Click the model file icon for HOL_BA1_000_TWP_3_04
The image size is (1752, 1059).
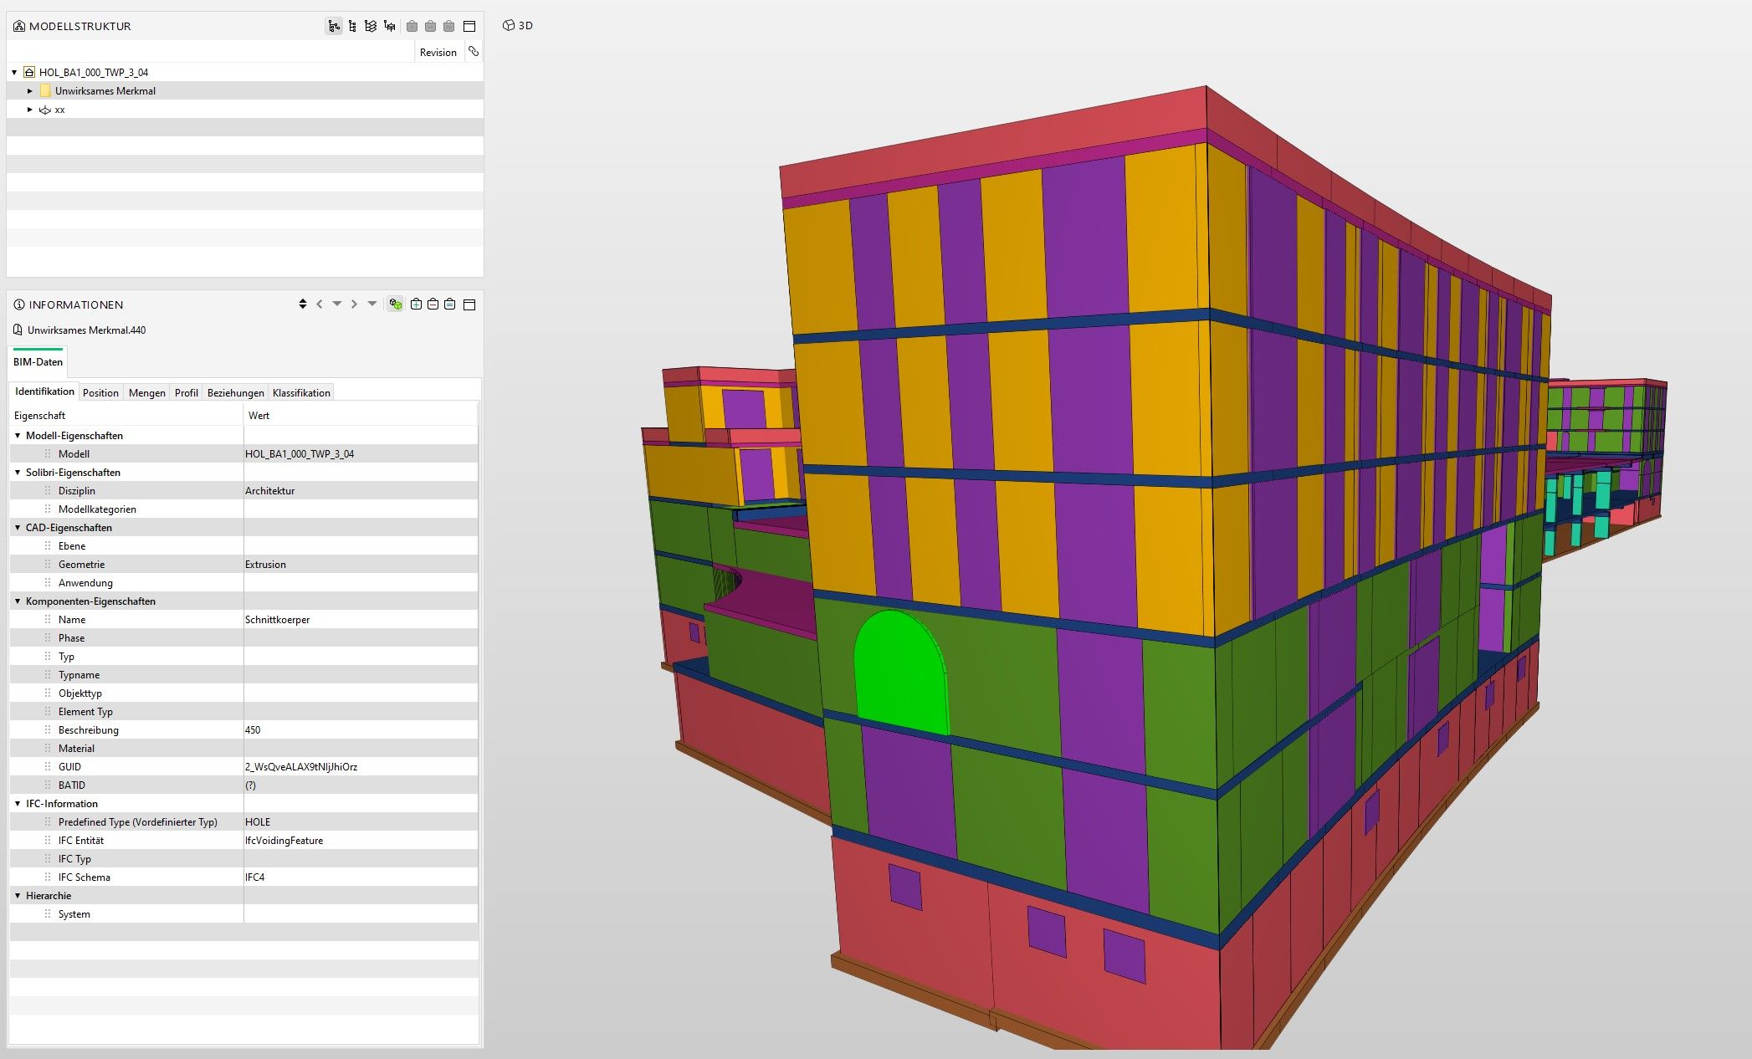[29, 73]
